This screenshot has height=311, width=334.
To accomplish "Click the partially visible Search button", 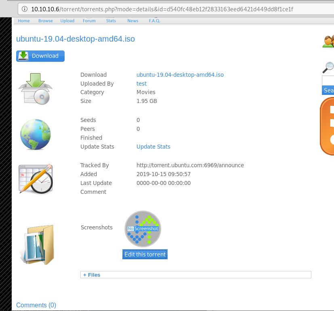I will [x=328, y=90].
